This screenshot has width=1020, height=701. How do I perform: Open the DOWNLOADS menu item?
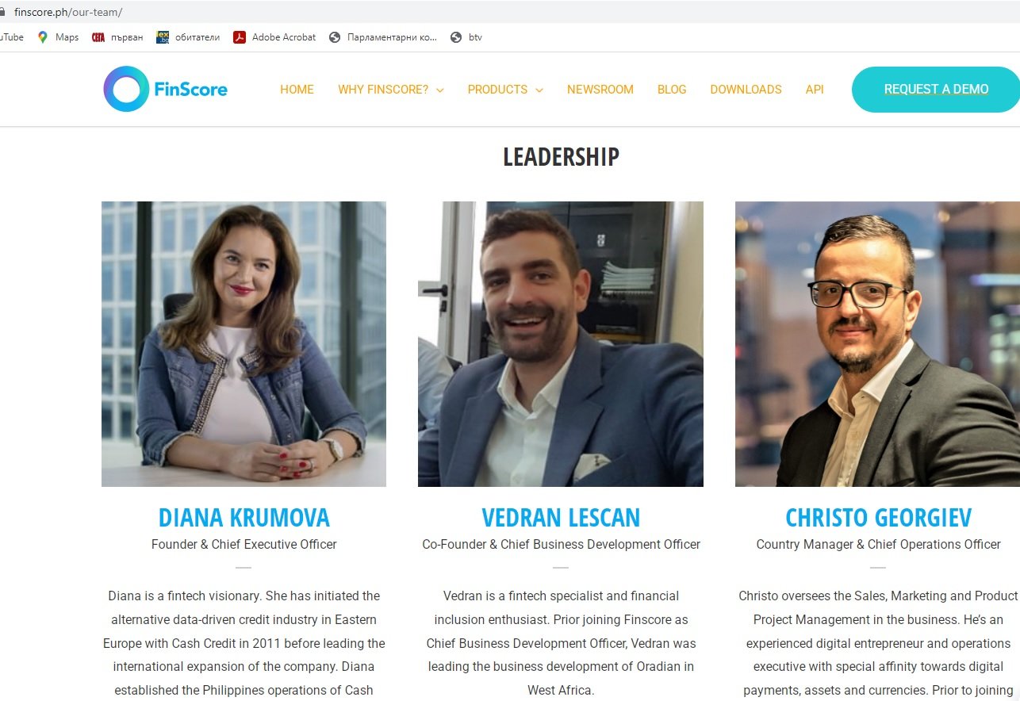pos(746,90)
